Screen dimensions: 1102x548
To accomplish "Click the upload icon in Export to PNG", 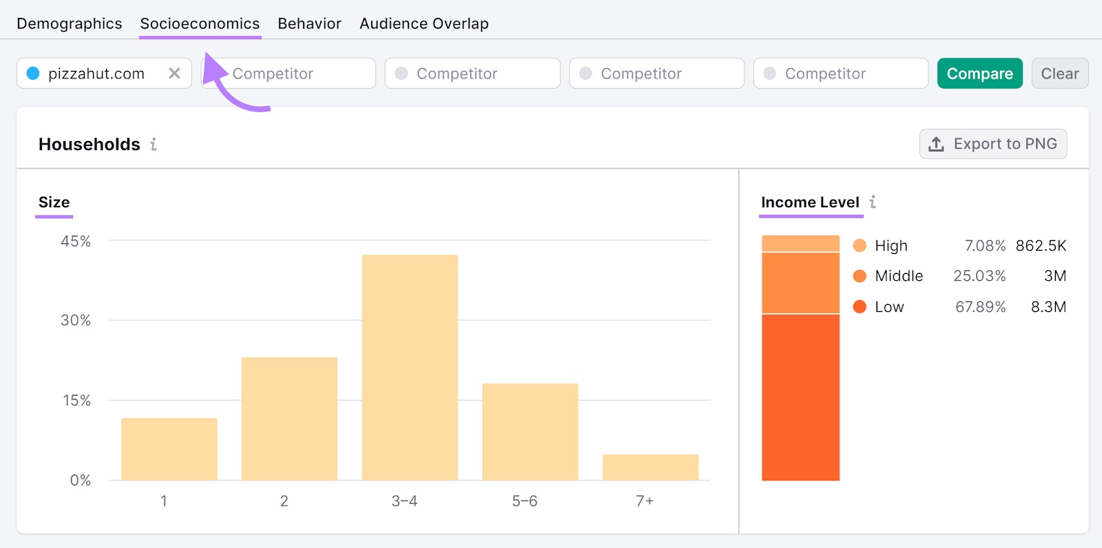I will click(x=936, y=145).
